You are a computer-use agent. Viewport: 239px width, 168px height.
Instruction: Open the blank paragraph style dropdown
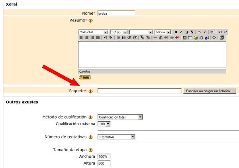coord(141,32)
